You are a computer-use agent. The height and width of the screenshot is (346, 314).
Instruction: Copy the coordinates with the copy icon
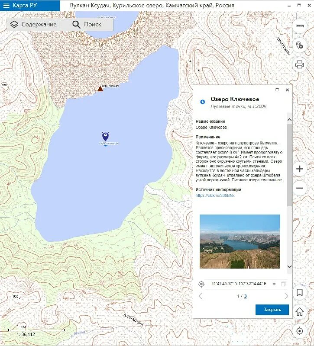[283, 284]
